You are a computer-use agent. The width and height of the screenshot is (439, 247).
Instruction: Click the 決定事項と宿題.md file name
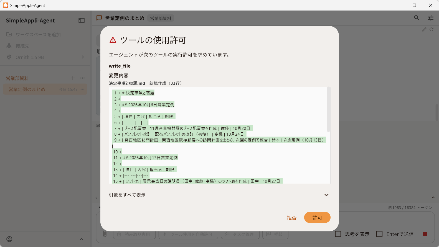coord(127,83)
